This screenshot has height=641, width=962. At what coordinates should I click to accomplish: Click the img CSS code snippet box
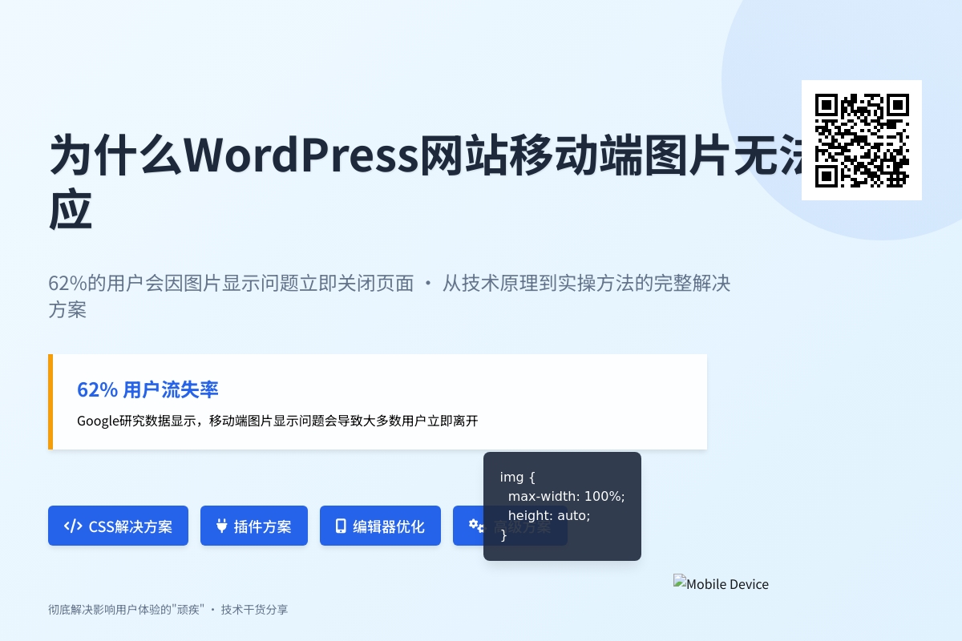(x=562, y=506)
